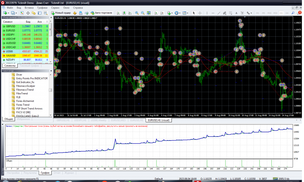Open the new chart dropdown arrow
The image size is (304, 182).
point(8,13)
